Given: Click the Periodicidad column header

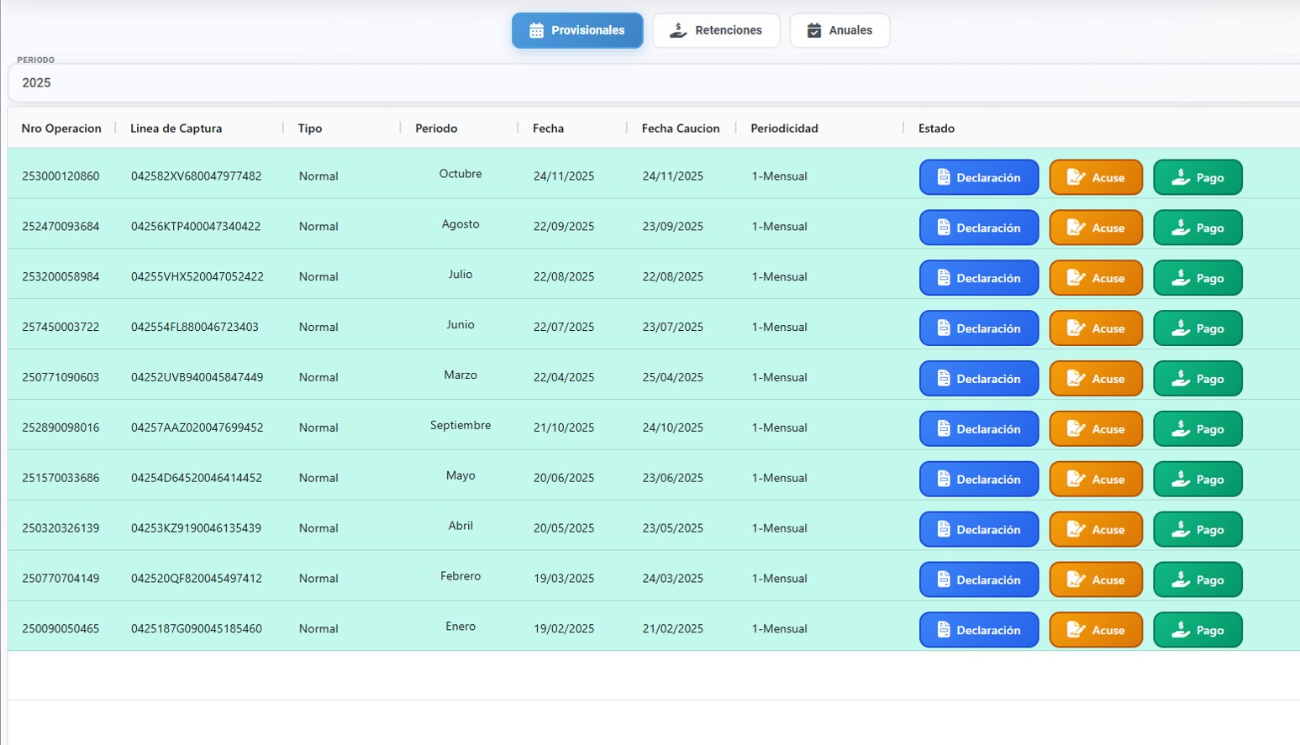Looking at the screenshot, I should coord(784,129).
